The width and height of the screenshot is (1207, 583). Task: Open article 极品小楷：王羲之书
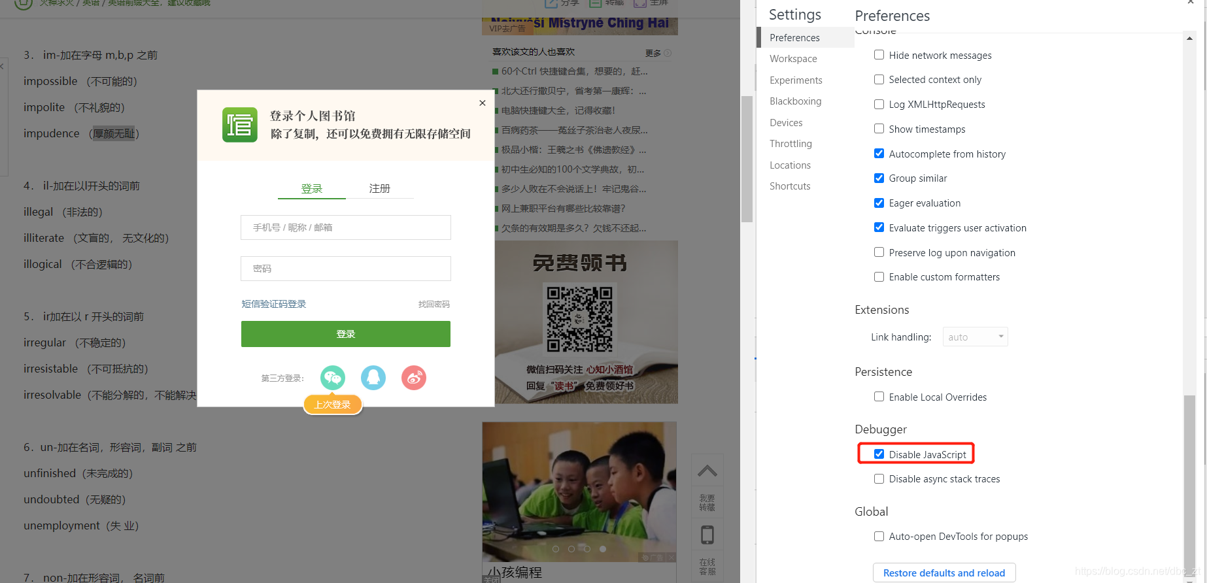click(573, 149)
